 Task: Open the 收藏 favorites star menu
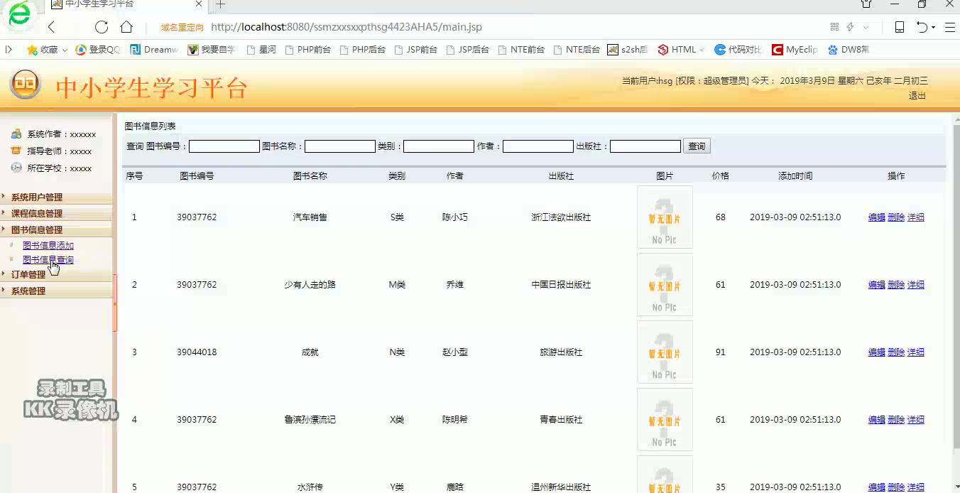(47, 50)
